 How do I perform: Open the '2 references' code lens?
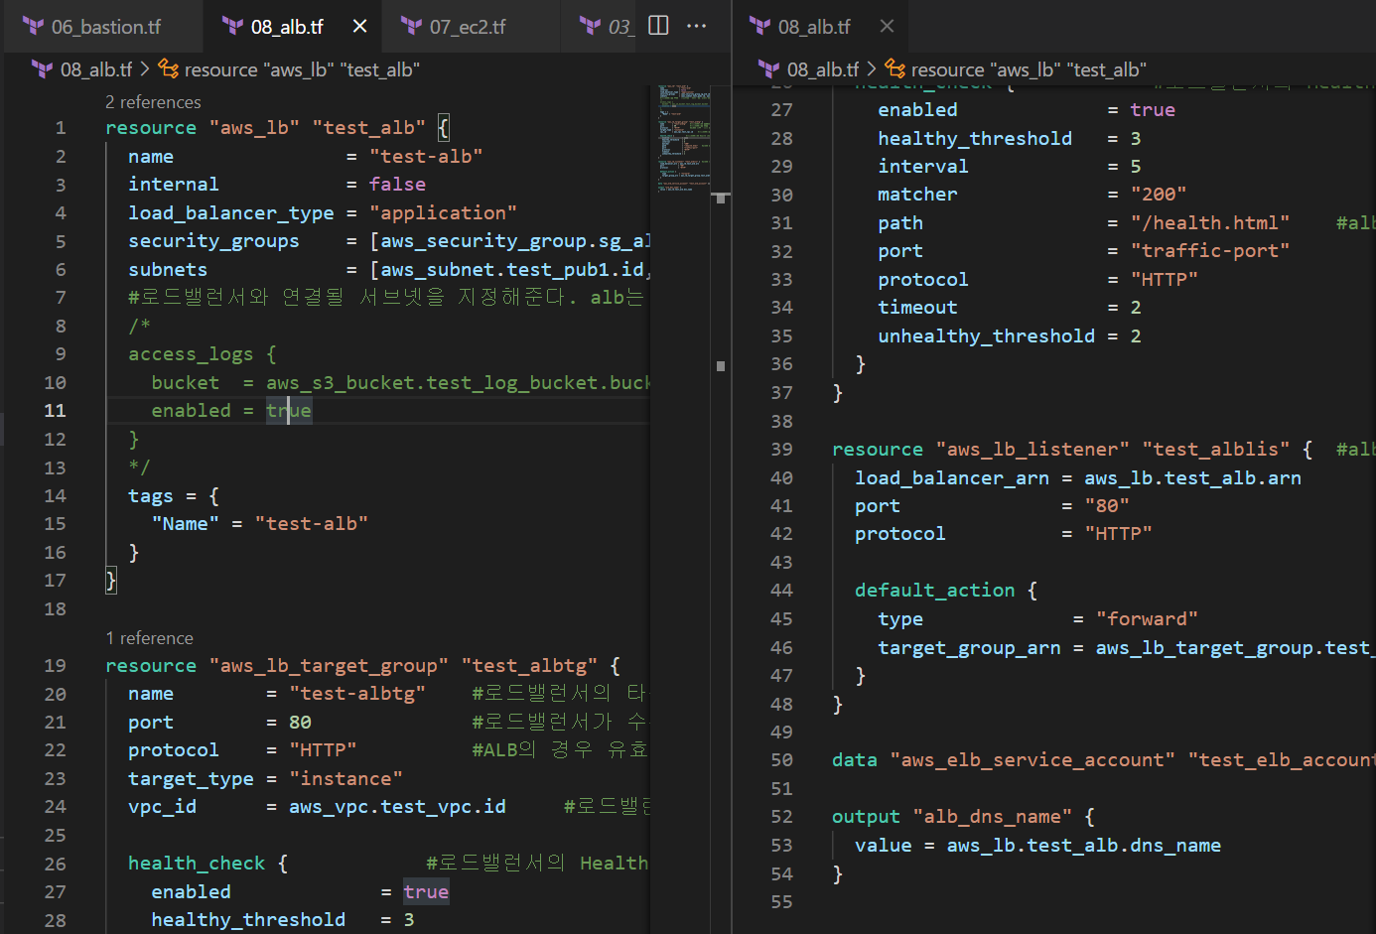pos(153,102)
